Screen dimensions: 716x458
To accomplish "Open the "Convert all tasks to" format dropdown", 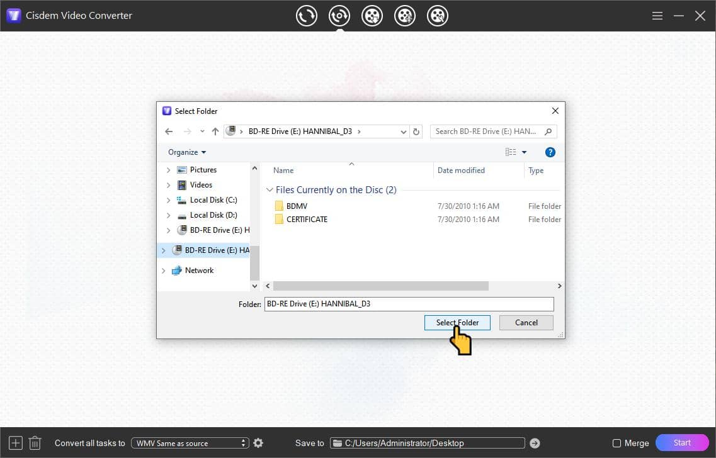I will [x=190, y=443].
